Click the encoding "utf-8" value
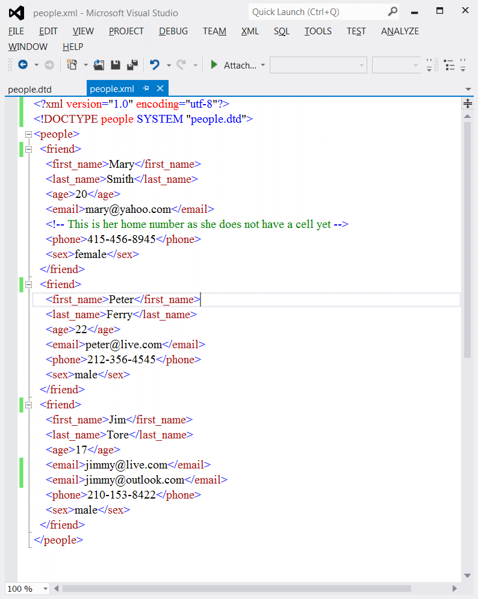 click(x=202, y=104)
